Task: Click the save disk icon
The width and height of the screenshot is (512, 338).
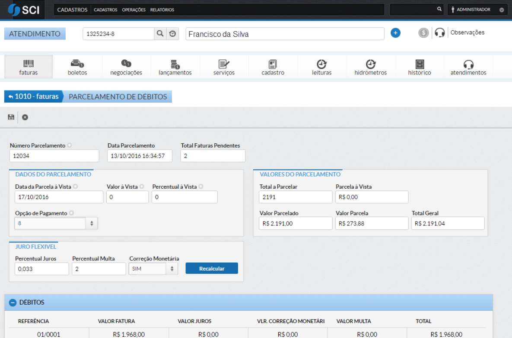Action: 11,117
